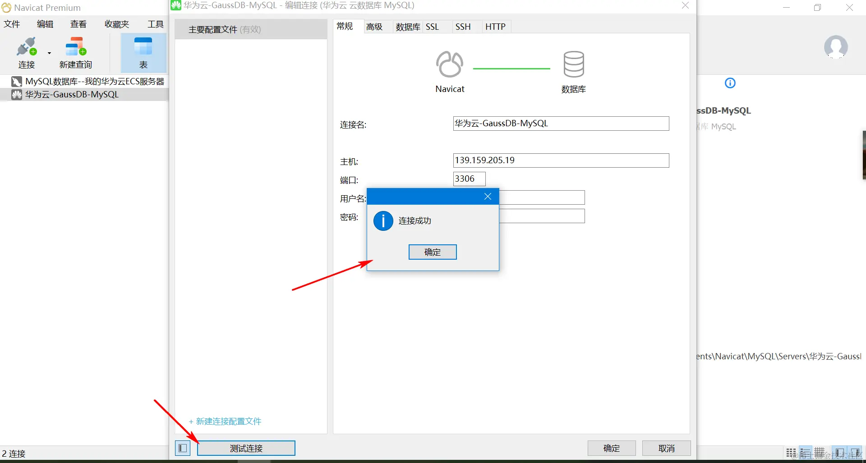Close the 编辑连接 dialog window

(x=685, y=5)
